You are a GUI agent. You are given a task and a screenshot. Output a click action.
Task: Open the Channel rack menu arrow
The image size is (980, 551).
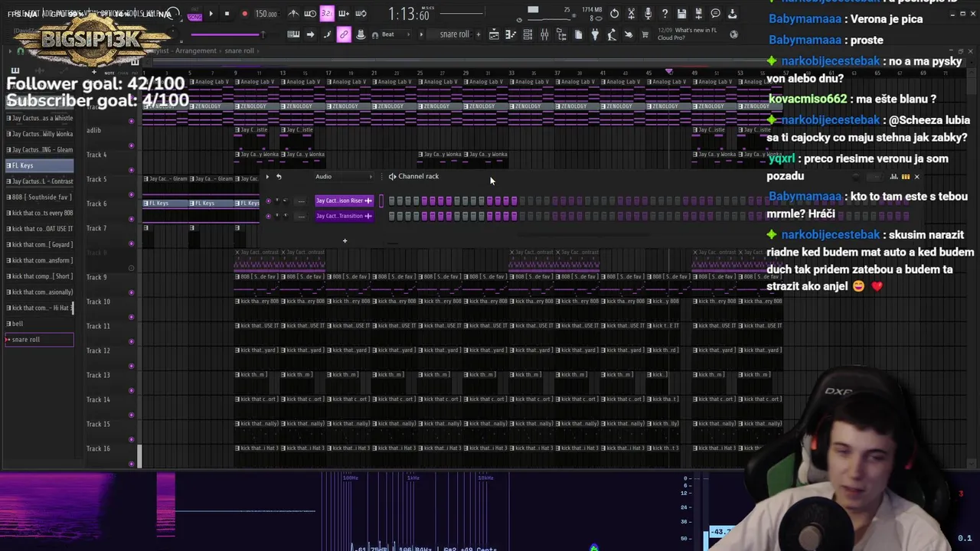267,177
